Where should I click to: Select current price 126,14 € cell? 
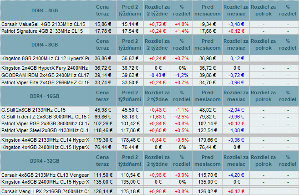(x=103, y=191)
